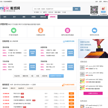Viewport: 108px width, 108px height.
Task: Select the pink clipboard customization icon
Action: click(67, 30)
